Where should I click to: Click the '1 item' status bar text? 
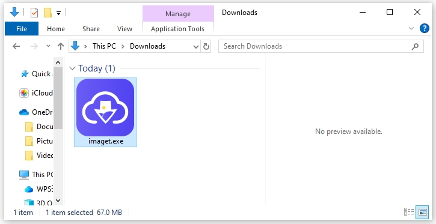(x=23, y=213)
